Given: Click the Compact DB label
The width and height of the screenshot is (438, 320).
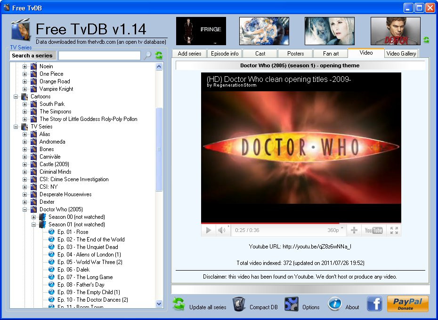Looking at the screenshot, I should pyautogui.click(x=263, y=307).
